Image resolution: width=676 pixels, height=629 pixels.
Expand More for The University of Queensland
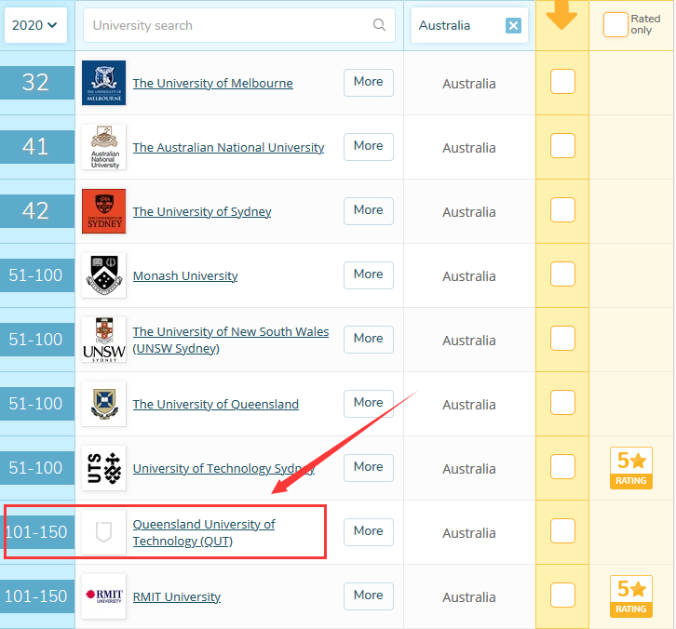[368, 403]
